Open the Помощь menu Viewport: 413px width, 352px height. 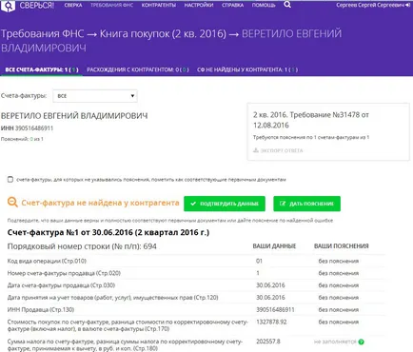point(264,6)
